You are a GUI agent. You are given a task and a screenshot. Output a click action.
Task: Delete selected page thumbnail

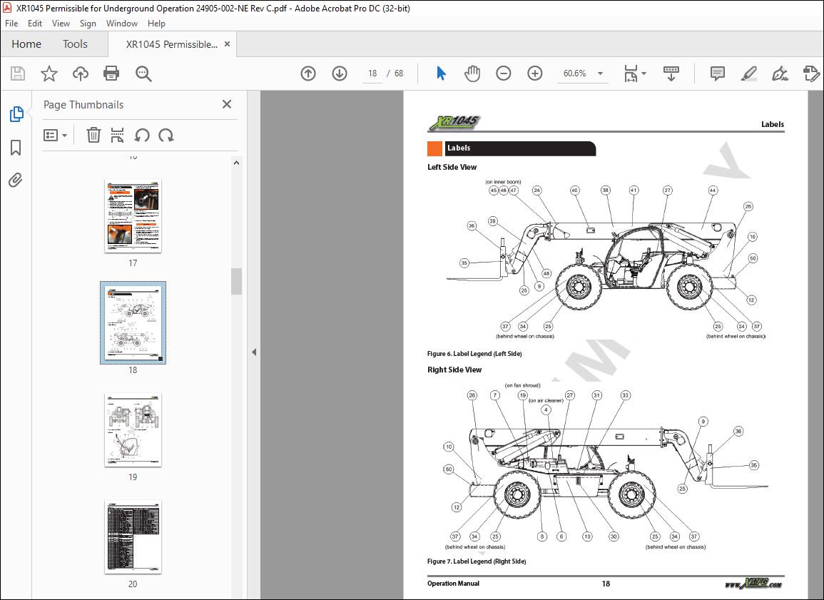(x=93, y=135)
